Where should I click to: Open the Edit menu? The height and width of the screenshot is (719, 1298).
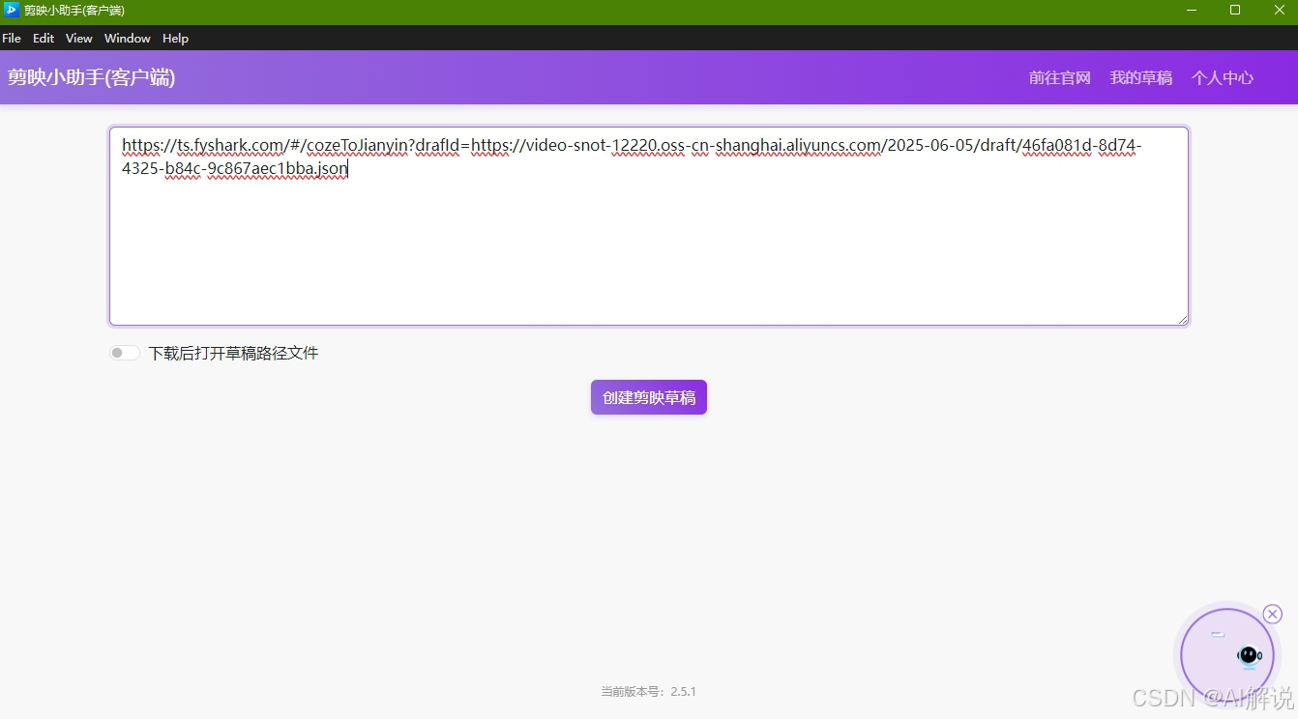click(44, 39)
